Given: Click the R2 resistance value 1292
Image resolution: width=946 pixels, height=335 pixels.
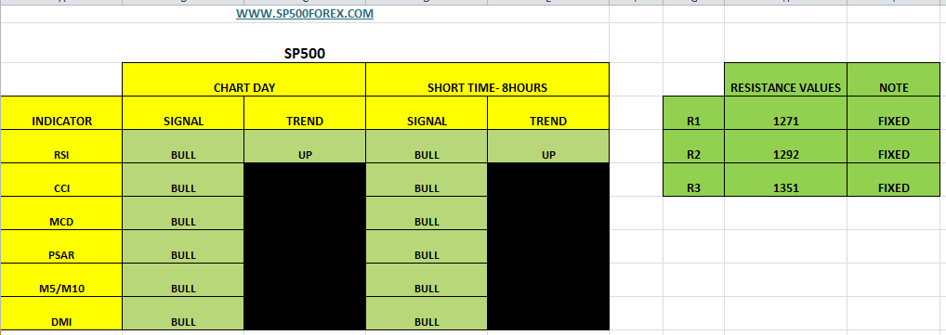Looking at the screenshot, I should pyautogui.click(x=785, y=147).
